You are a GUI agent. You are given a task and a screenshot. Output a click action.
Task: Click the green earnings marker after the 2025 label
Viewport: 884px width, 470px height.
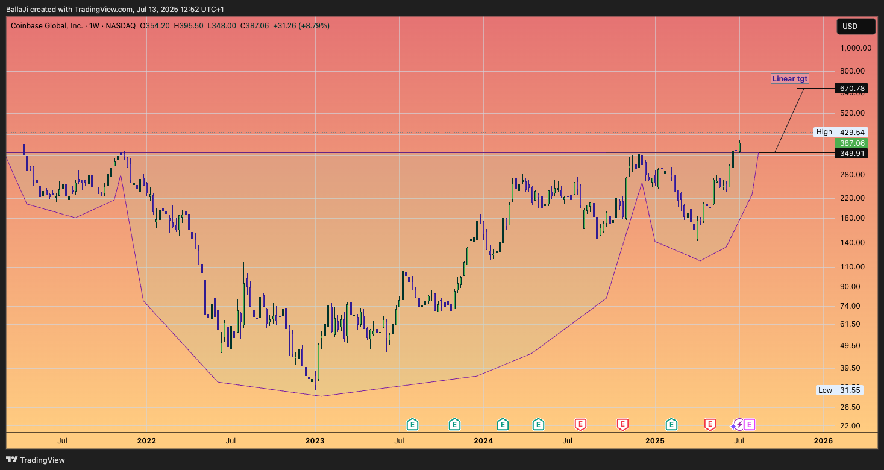671,425
